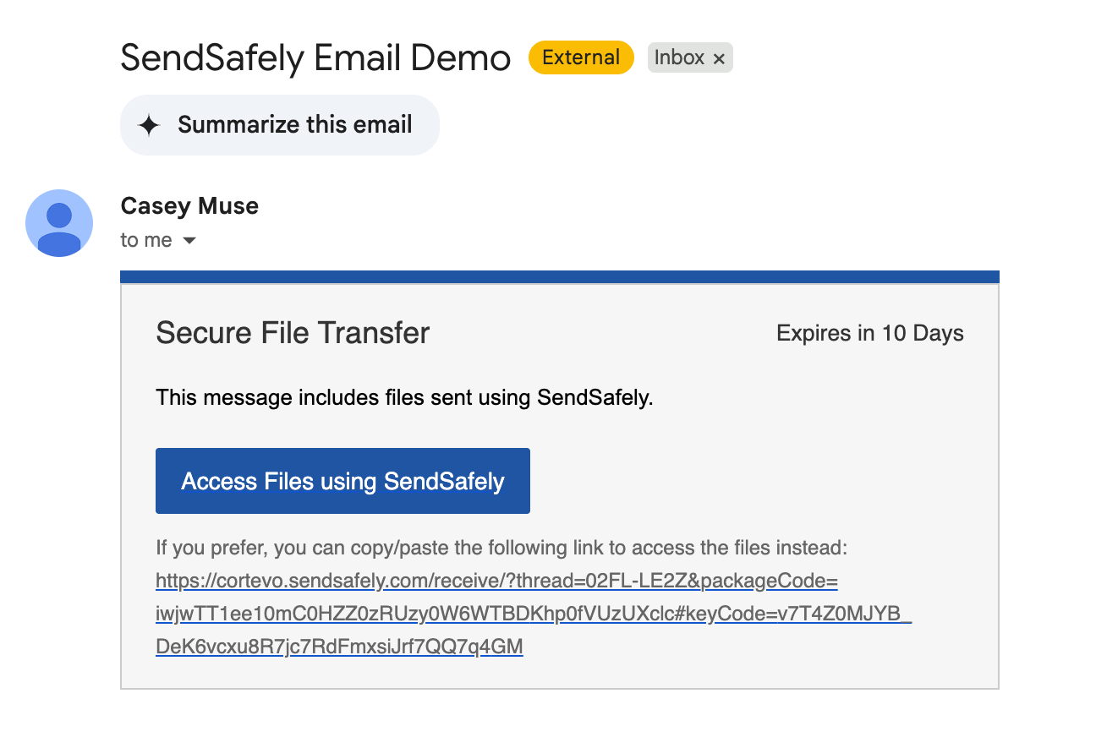Click the "This message includes files" sentence
This screenshot has height=737, width=1096.
coord(404,398)
